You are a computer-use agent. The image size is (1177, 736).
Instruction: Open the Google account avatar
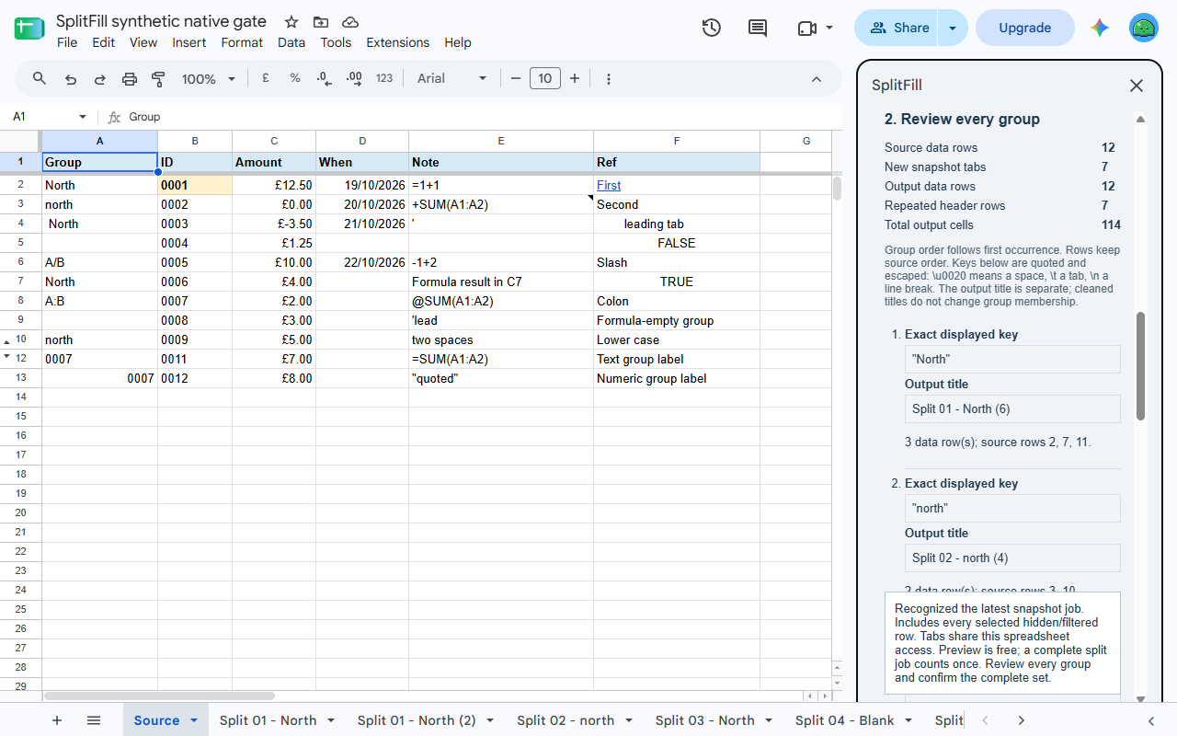click(x=1144, y=28)
